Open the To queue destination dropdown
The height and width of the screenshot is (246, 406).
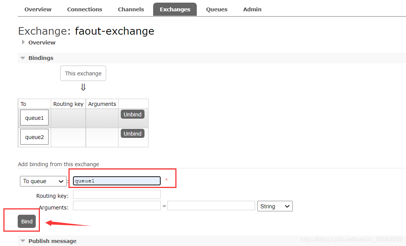43,181
